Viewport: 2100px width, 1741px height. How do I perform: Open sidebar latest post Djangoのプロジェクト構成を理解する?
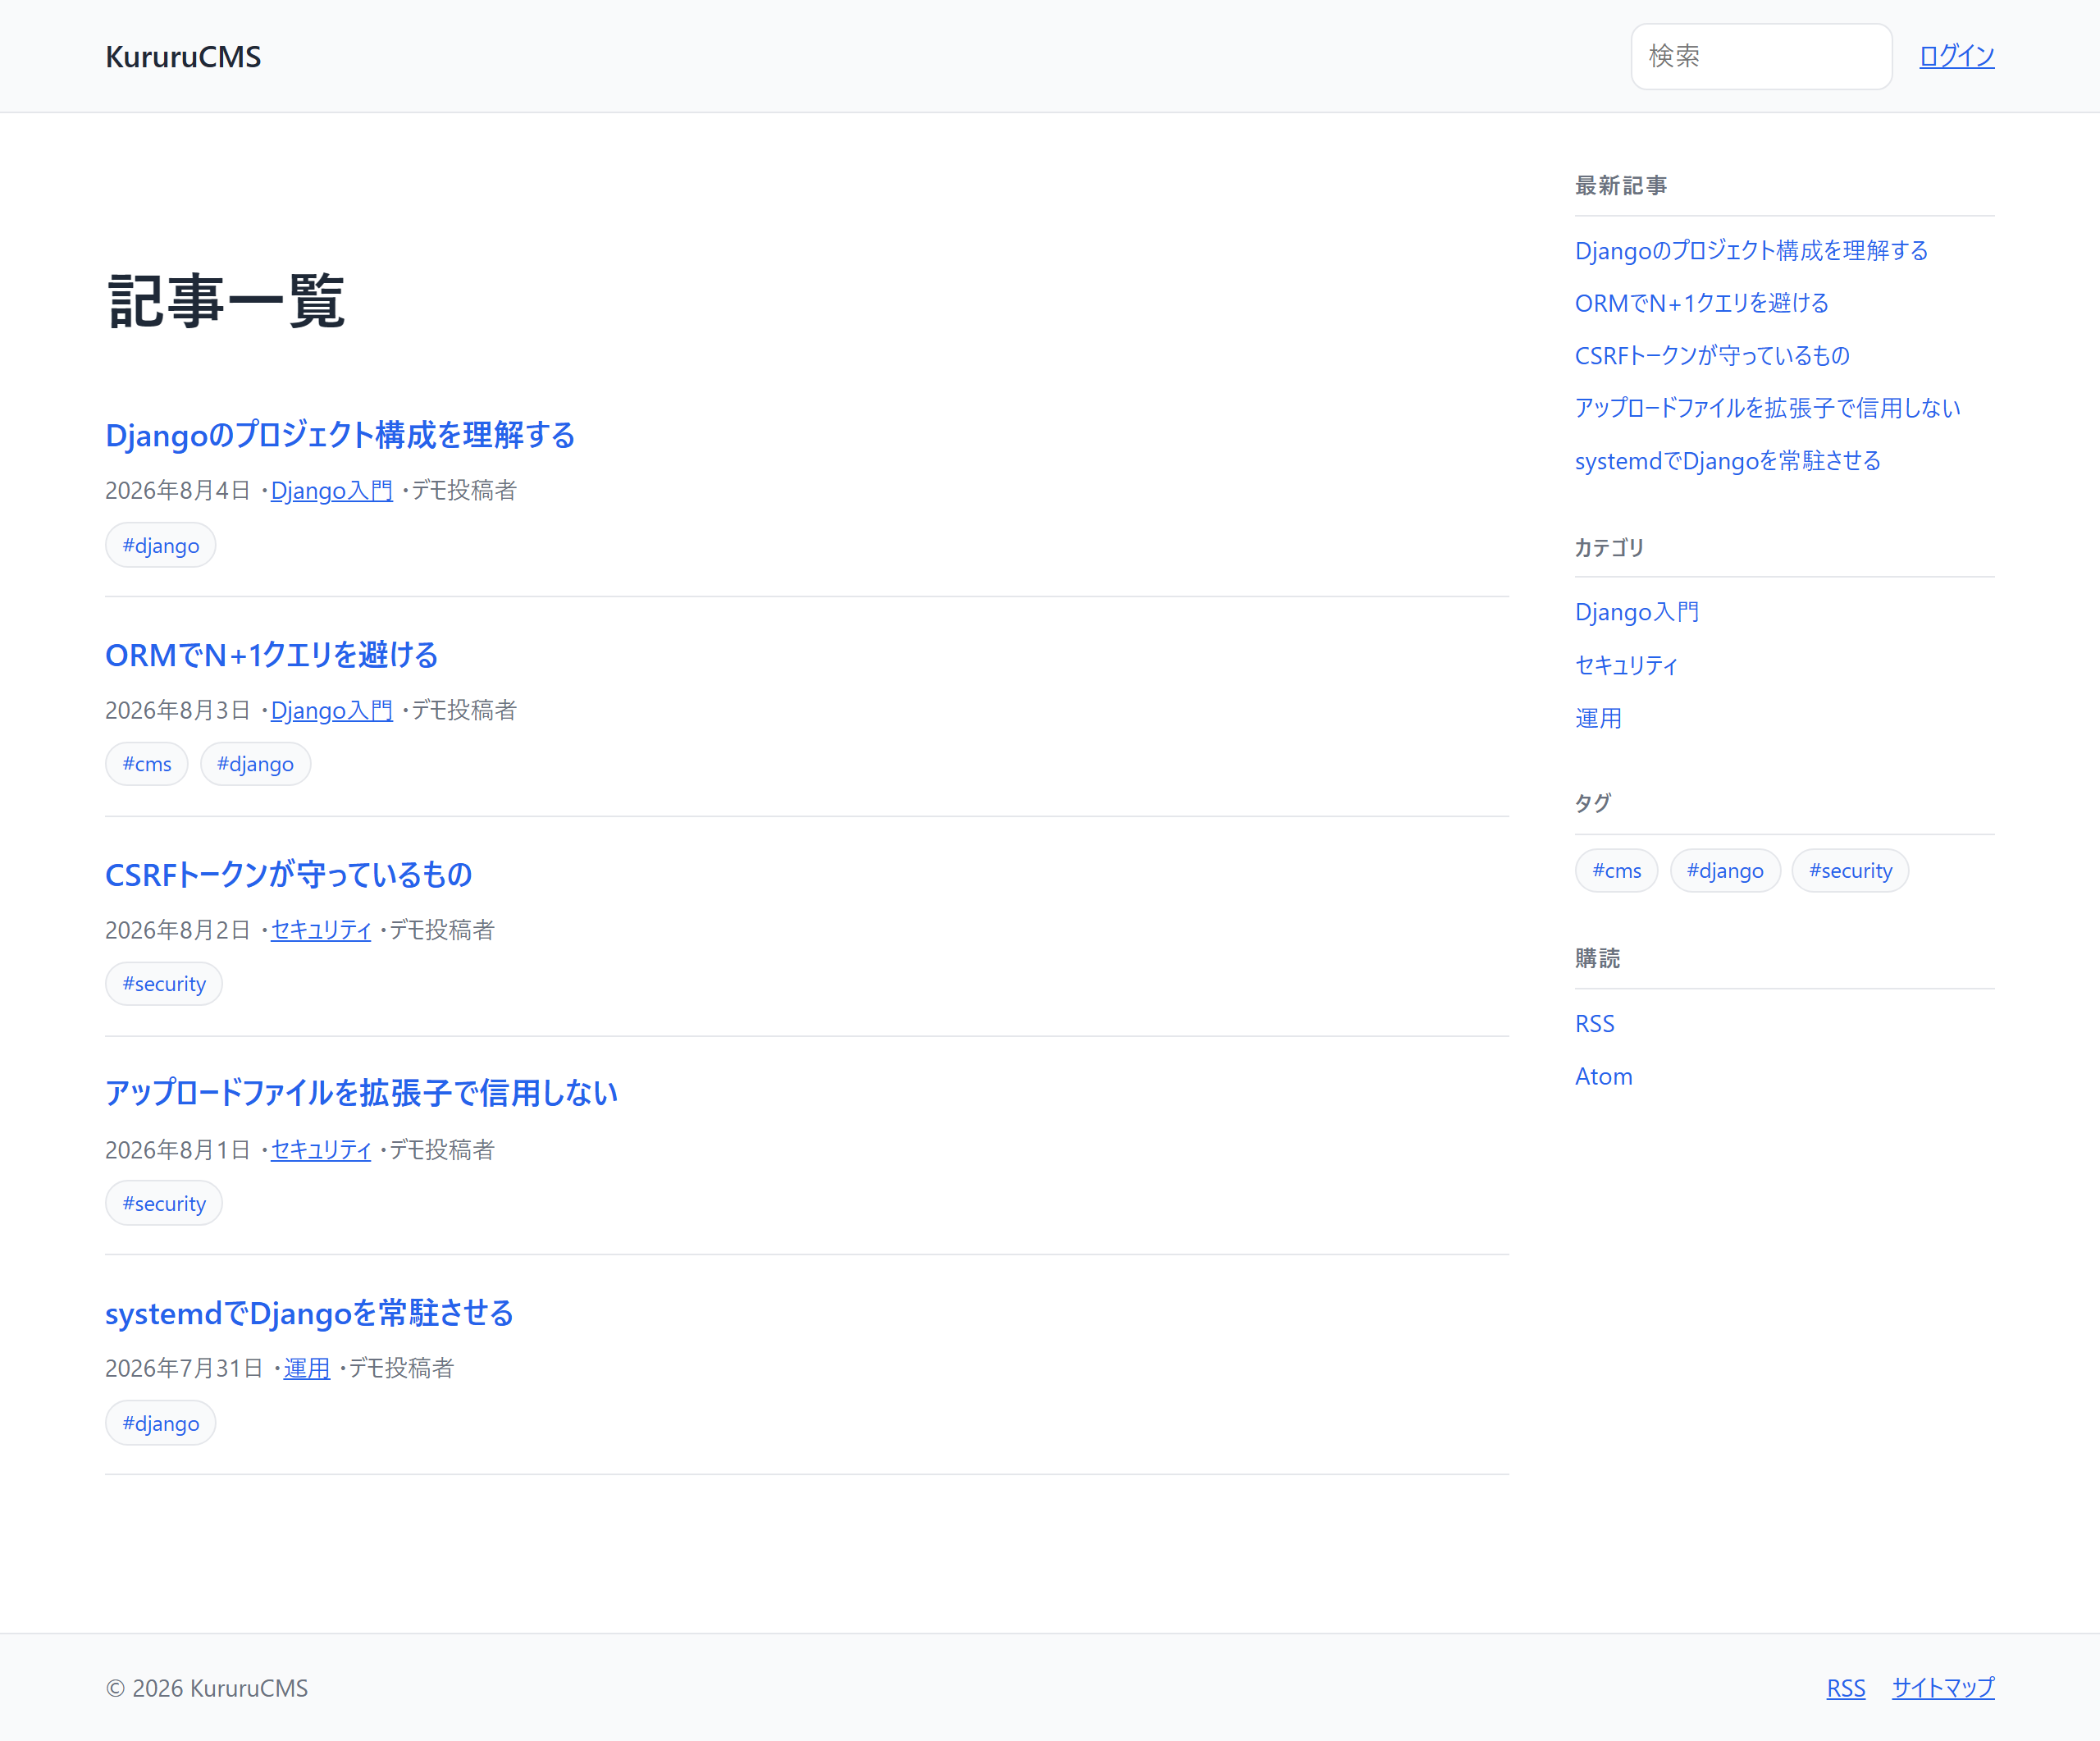pyautogui.click(x=1752, y=250)
